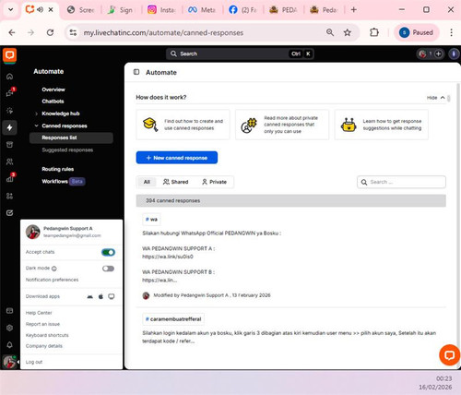Viewport: 461px width, 395px height.
Task: Open card about creating canned responses
Action: pos(183,125)
